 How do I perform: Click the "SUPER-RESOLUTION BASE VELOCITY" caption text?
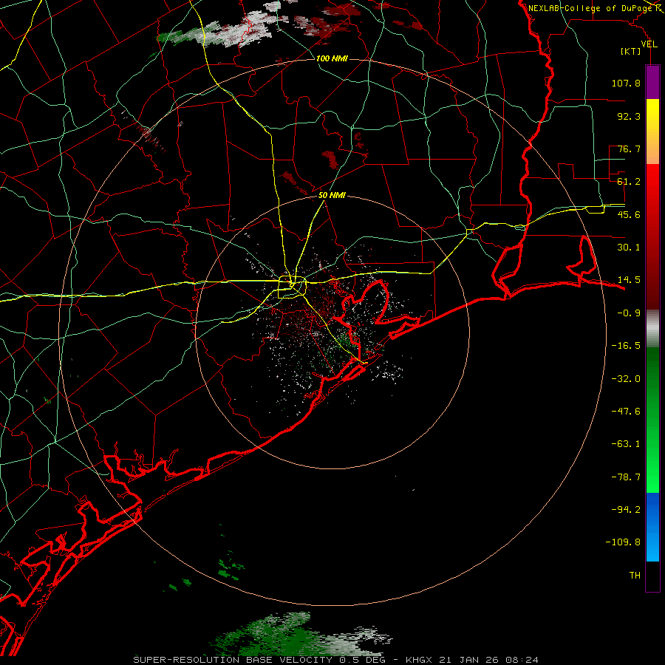point(233,660)
